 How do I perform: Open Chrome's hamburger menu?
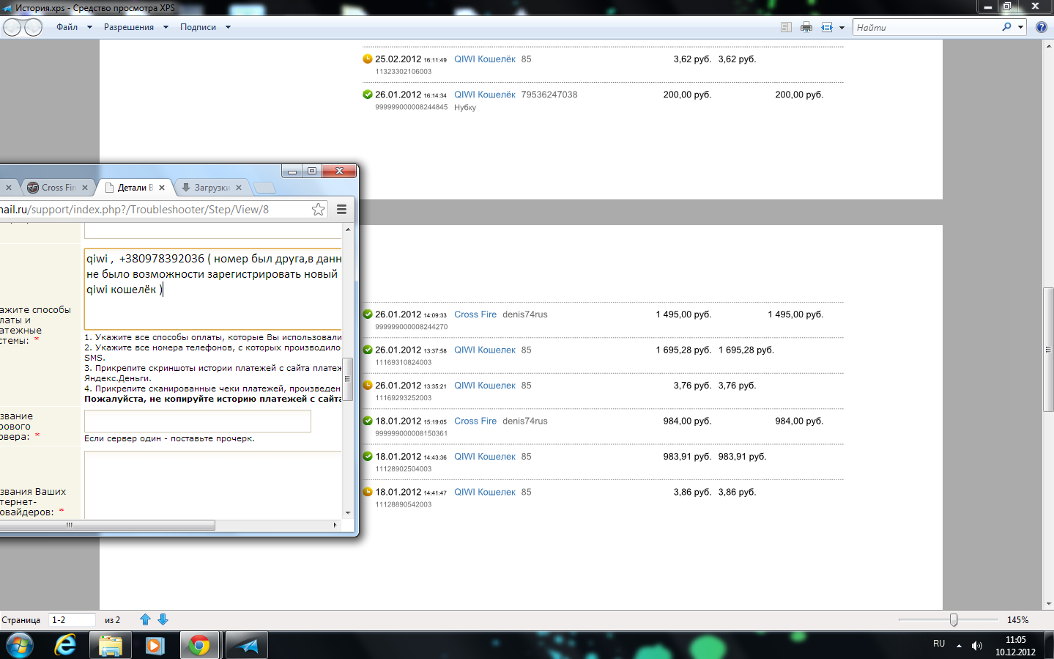[x=341, y=210]
